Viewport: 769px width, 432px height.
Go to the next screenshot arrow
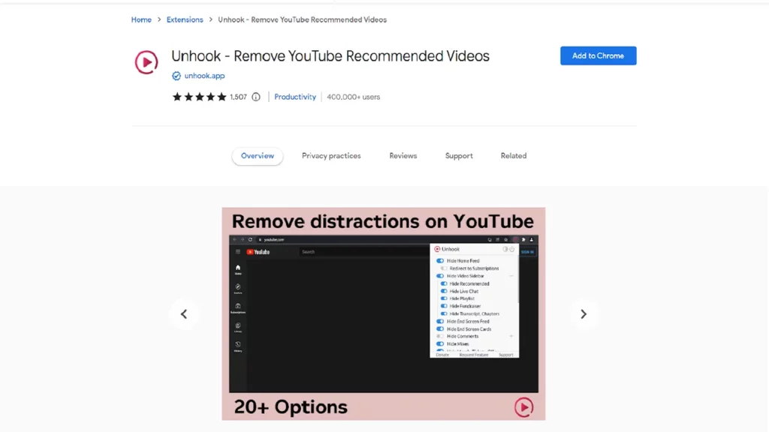pyautogui.click(x=584, y=314)
